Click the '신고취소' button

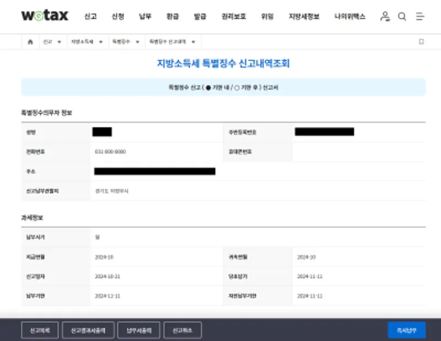[182, 330]
